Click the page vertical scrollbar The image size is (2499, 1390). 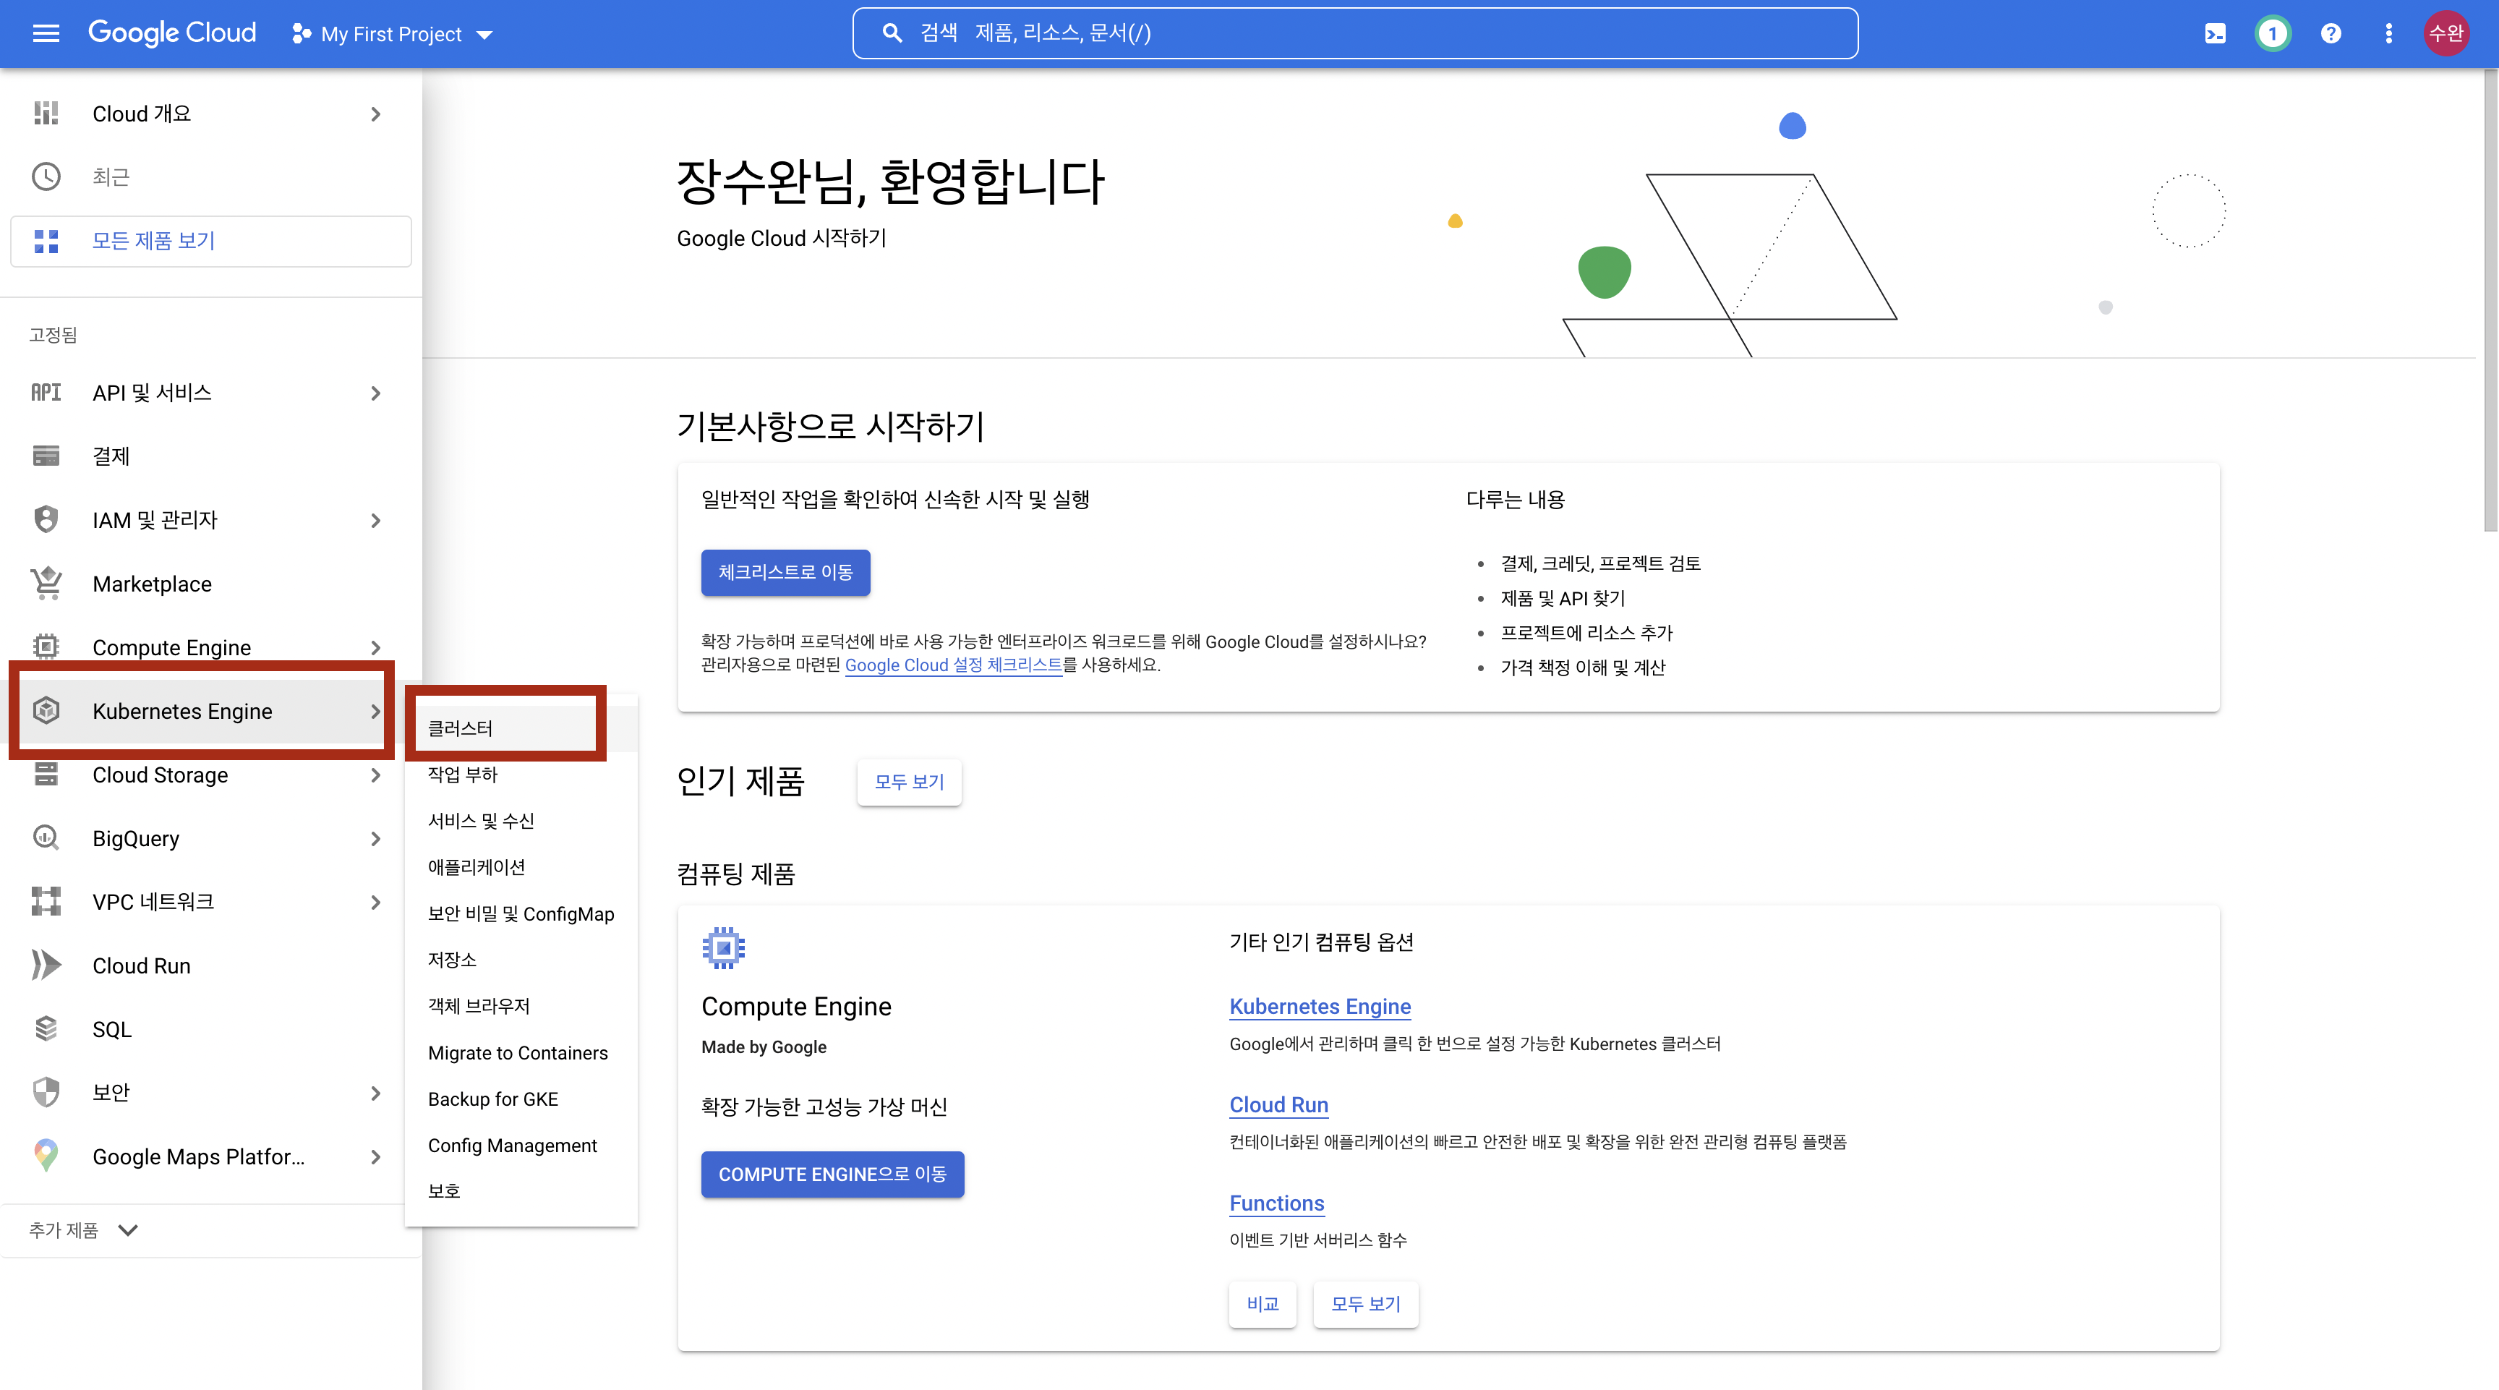coord(2490,301)
